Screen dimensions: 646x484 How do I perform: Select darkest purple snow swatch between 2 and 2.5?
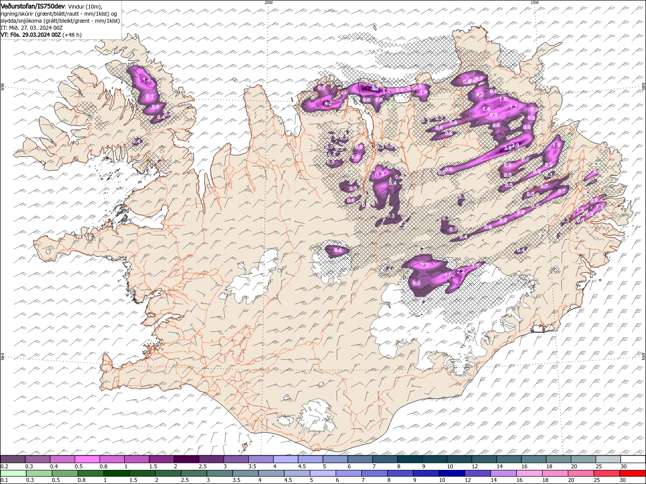186,459
